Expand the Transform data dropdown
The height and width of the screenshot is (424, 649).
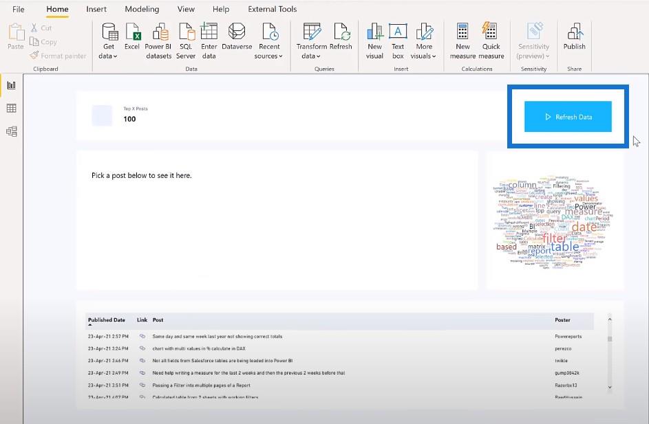[311, 41]
